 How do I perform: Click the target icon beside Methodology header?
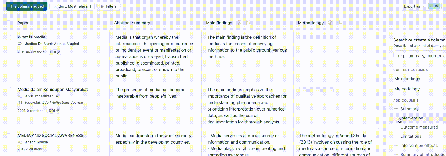(330, 23)
